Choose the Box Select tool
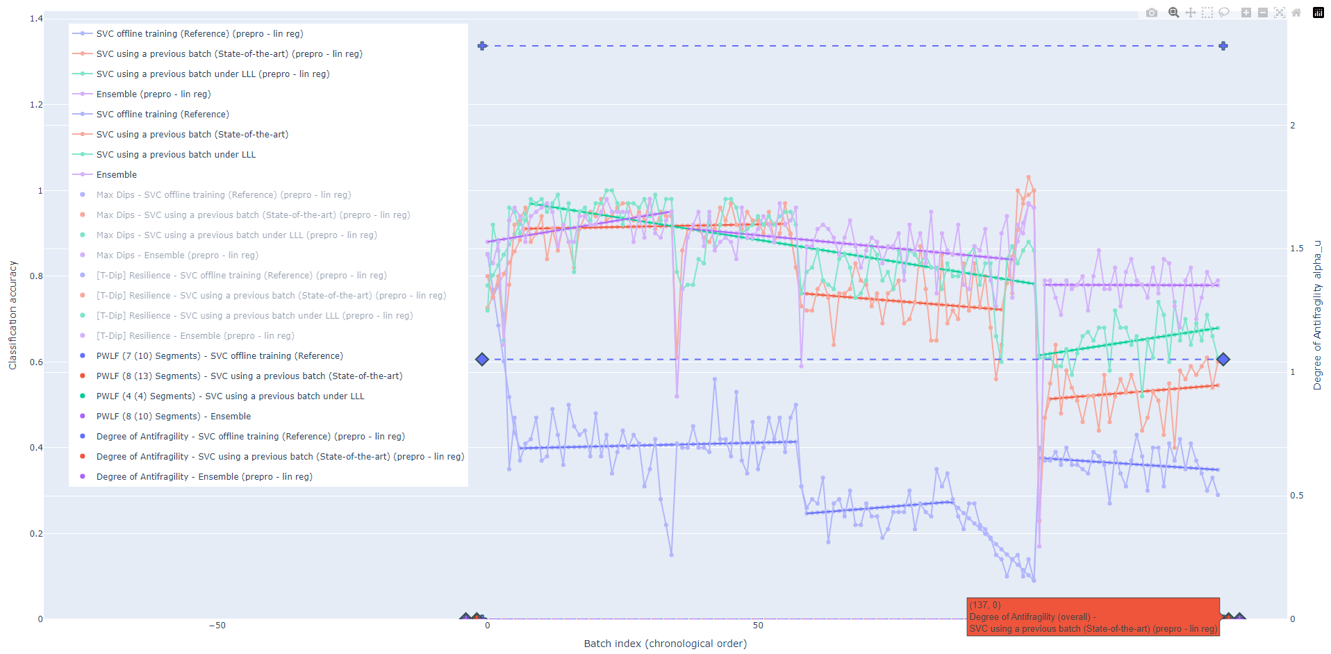This screenshot has width=1331, height=654. click(x=1207, y=12)
